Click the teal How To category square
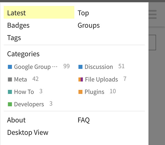Viewport: 165px width, 145px height. point(10,92)
